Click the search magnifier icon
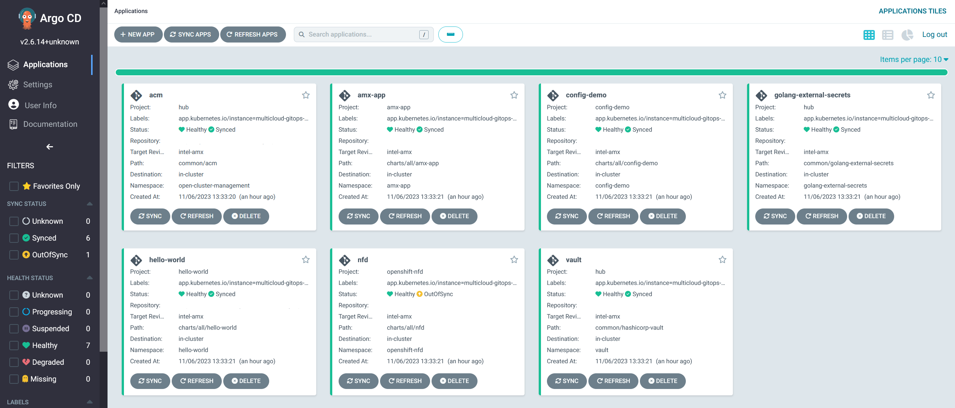955x408 pixels. [302, 34]
